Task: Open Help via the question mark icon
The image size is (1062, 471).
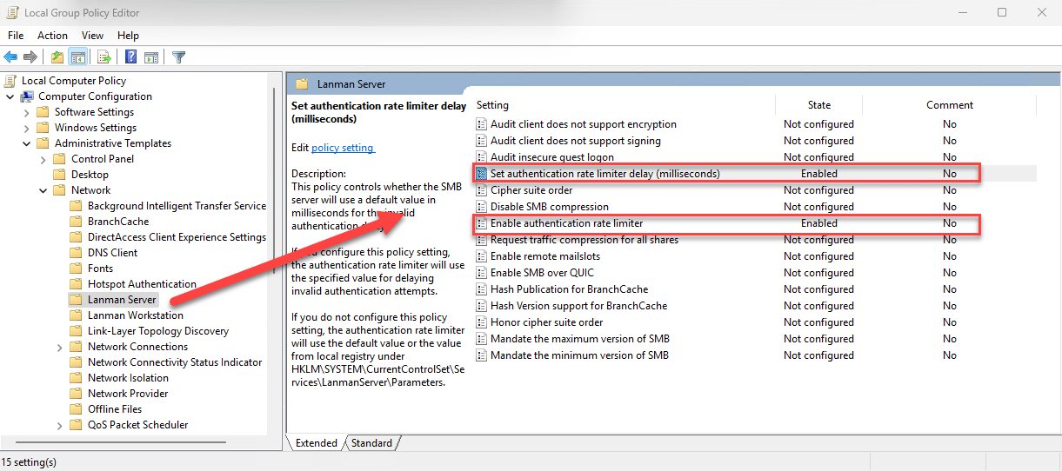Action: click(130, 57)
